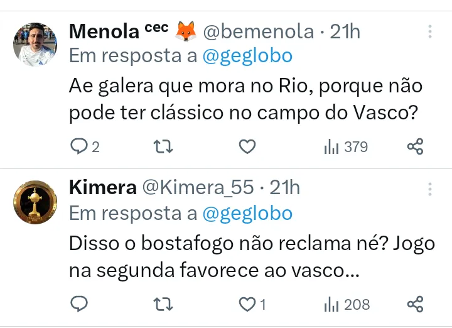This screenshot has width=452, height=328.
Task: Open @geglobo link in Kimera's reply
Action: click(247, 214)
